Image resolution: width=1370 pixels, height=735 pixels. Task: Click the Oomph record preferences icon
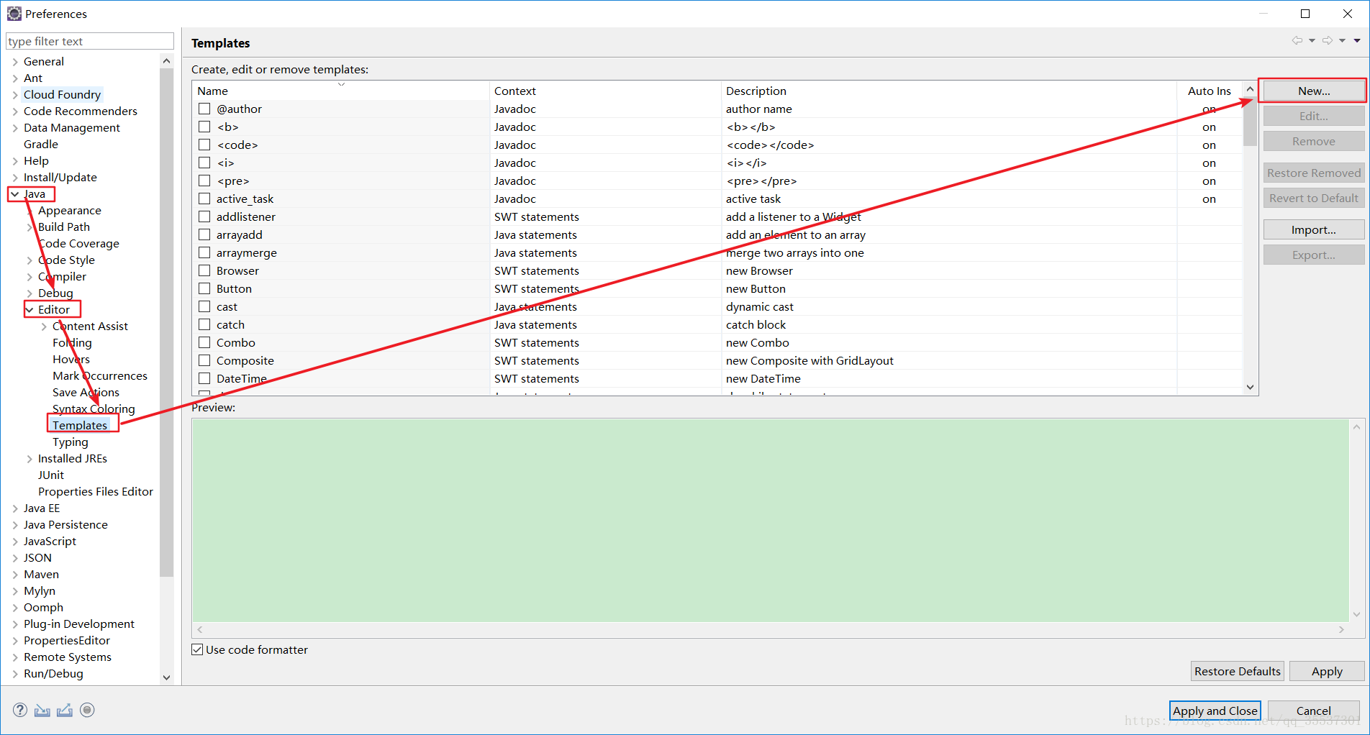87,710
